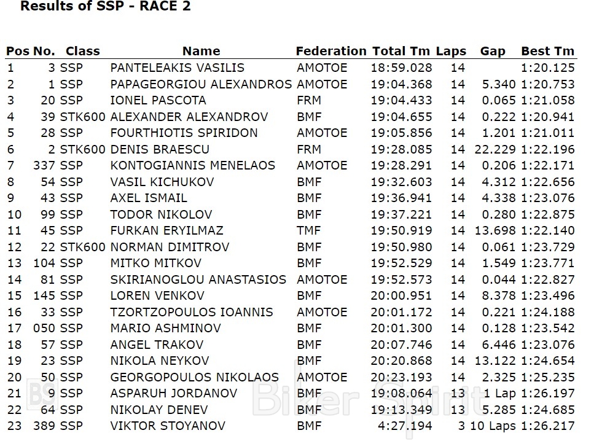
Task: Click the TMF federation entry
Action: 309,231
